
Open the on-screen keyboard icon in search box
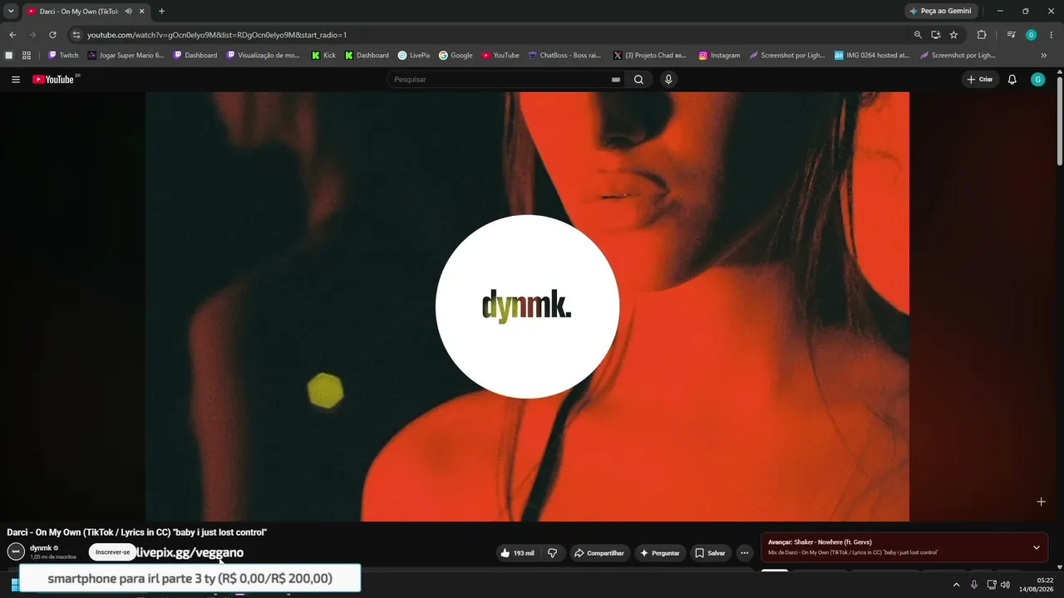pyautogui.click(x=616, y=80)
